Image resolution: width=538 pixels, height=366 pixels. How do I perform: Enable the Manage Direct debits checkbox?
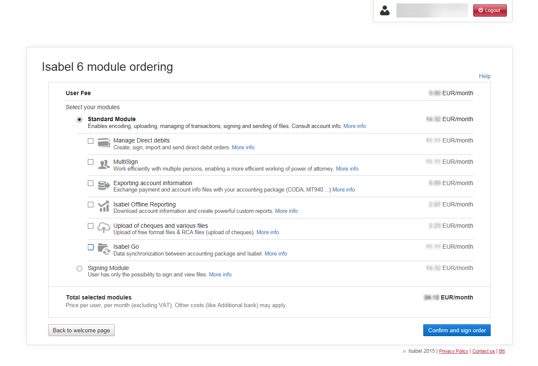(x=90, y=141)
